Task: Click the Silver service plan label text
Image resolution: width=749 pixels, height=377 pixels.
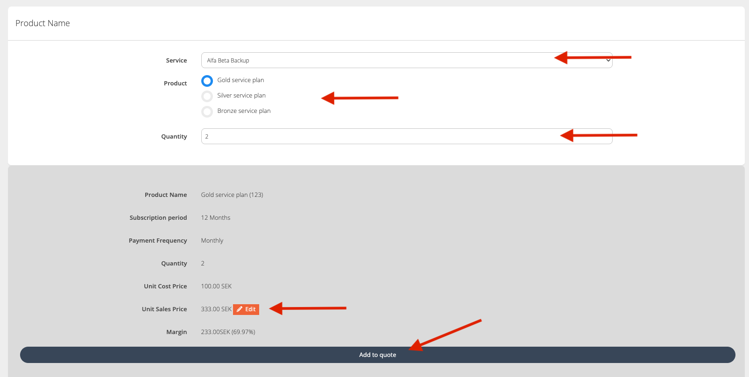Action: pos(241,96)
